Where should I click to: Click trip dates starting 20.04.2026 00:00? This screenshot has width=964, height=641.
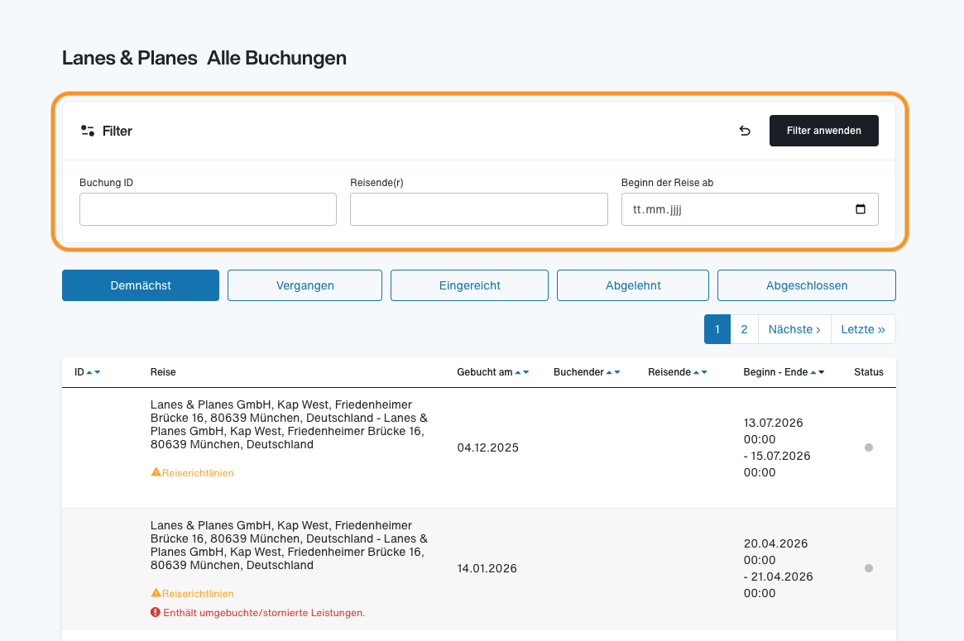pyautogui.click(x=779, y=568)
